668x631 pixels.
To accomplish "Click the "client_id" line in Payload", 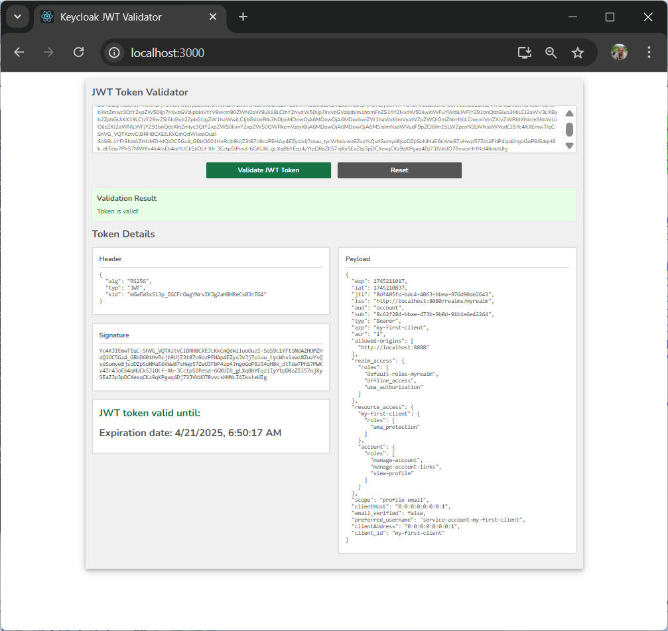I will [x=398, y=533].
